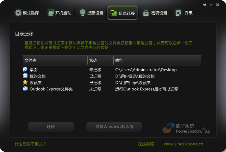Click the upgrade icon next to 升级
Image resolution: width=226 pixels, height=152 pixels.
point(178,13)
